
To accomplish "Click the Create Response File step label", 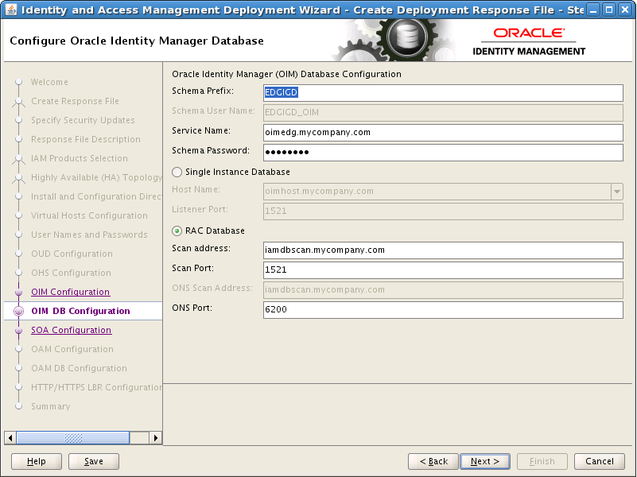I will click(x=76, y=101).
